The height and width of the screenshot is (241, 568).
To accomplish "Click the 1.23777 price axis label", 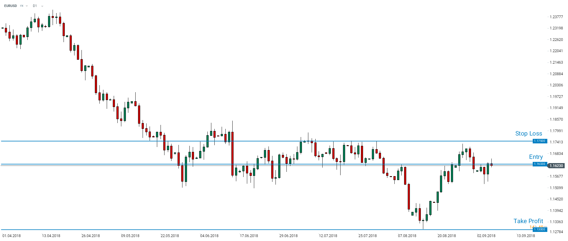I will click(556, 17).
